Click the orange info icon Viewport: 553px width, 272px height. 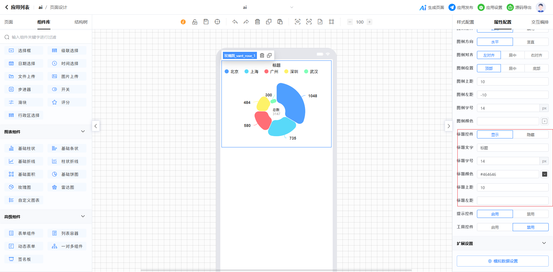tap(183, 22)
